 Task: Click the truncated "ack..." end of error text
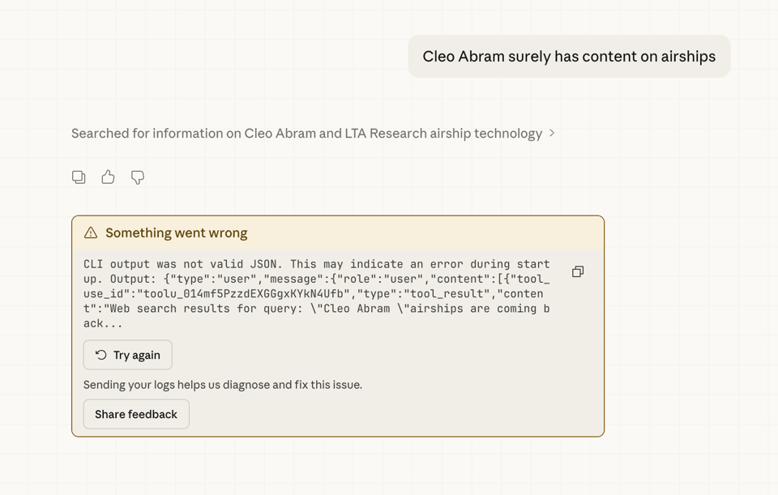point(103,323)
